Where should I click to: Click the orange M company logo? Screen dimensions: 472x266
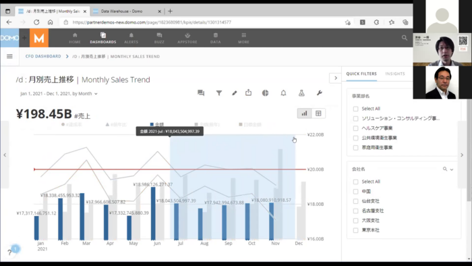pyautogui.click(x=39, y=38)
